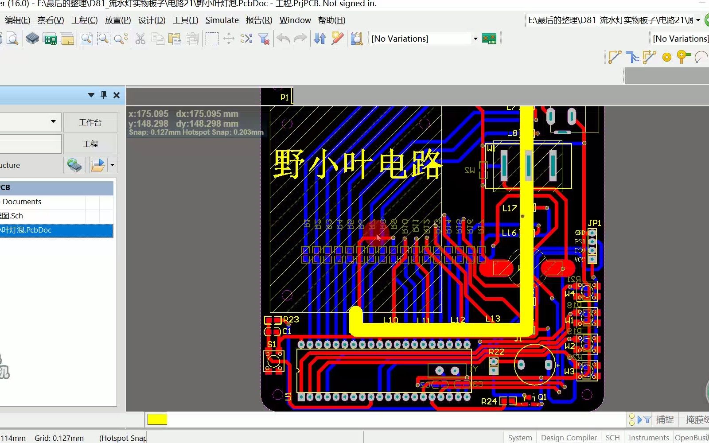Select the interactive multi-routing bus tool
709x443 pixels.
tap(632, 57)
